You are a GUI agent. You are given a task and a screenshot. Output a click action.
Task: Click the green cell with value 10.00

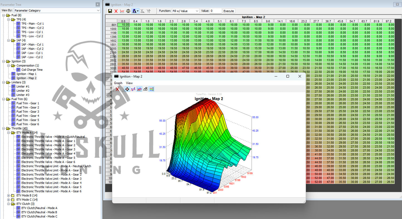pyautogui.click(x=123, y=24)
